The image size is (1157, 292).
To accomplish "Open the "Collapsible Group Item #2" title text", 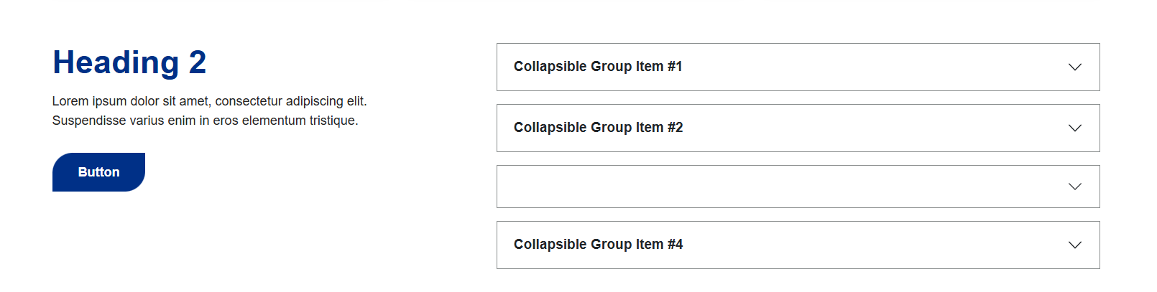I will pyautogui.click(x=597, y=128).
